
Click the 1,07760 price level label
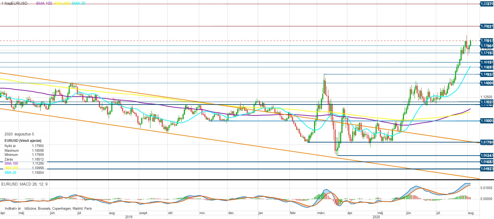[487, 142]
